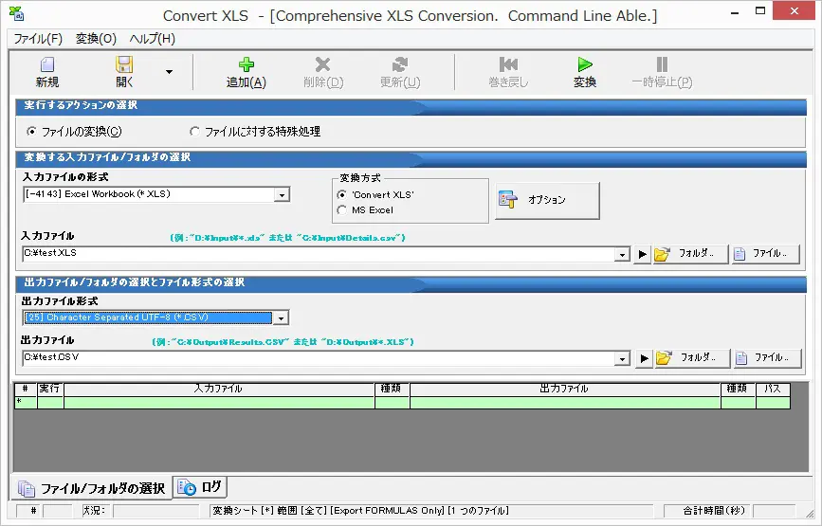Image resolution: width=822 pixels, height=526 pixels.
Task: Open the 変換(O) menu
Action: [96, 39]
